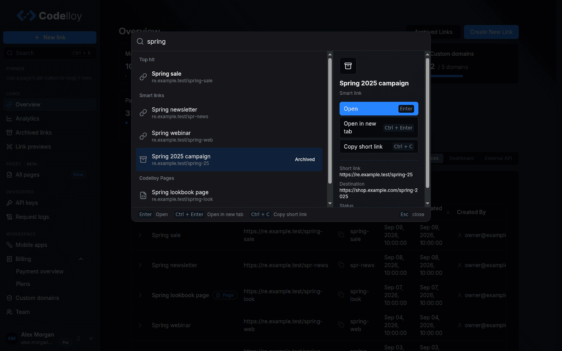
Task: Open the Alex Morgan account switcher
Action: point(78,339)
